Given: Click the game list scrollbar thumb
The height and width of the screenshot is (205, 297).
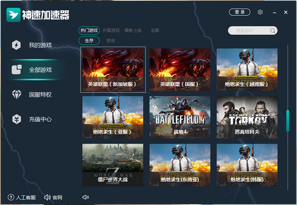Looking at the screenshot, I should tap(288, 121).
